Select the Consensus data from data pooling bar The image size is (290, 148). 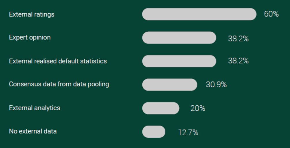point(170,85)
